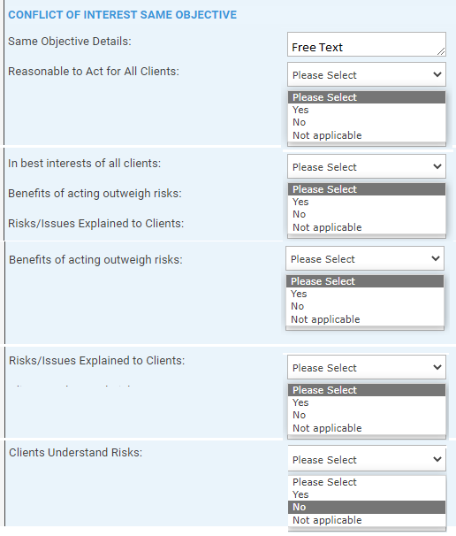
Task: Choose Not applicable for Clients Understand Risks
Action: [367, 520]
